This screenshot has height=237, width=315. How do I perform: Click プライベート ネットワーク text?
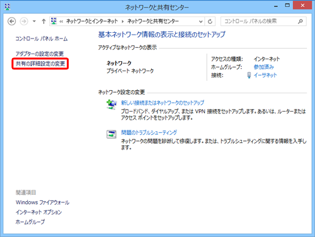click(130, 71)
